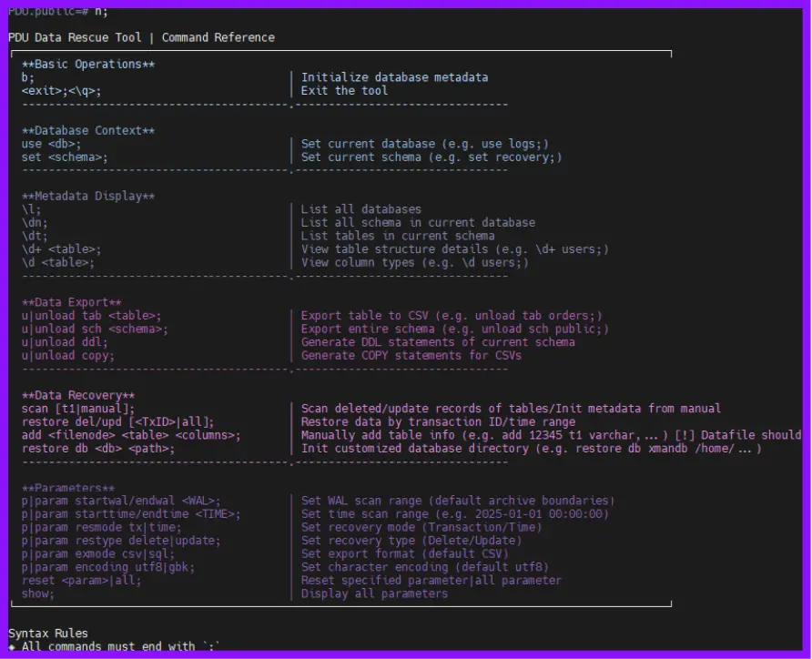The height and width of the screenshot is (659, 812).
Task: Click 'p|param exmode csv|sql;' command
Action: click(98, 554)
